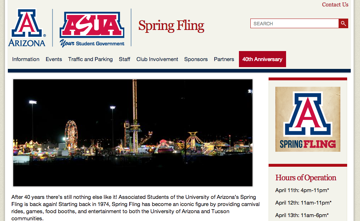The image size is (360, 221).
Task: Open the Information menu item
Action: tap(26, 59)
